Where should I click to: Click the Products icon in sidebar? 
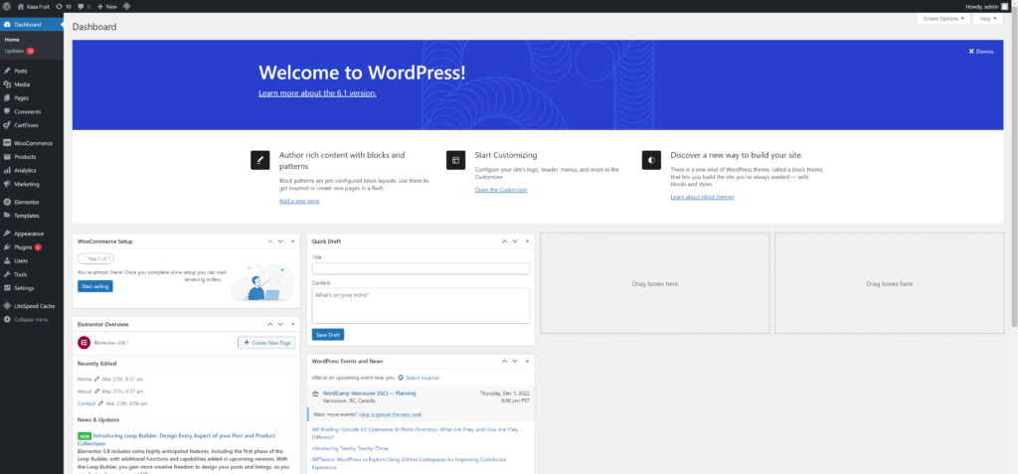point(7,156)
